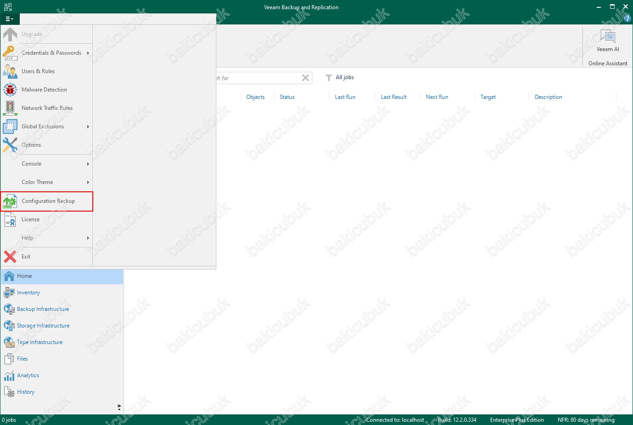The image size is (633, 425).
Task: Click '0 jobs' in status bar
Action: click(9, 420)
